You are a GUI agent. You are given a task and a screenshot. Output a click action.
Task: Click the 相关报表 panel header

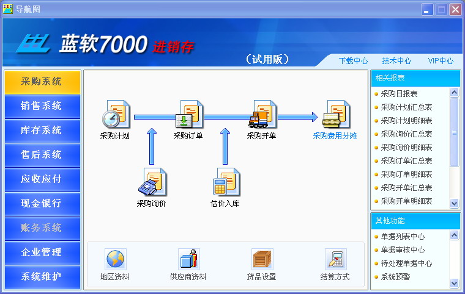pos(415,79)
